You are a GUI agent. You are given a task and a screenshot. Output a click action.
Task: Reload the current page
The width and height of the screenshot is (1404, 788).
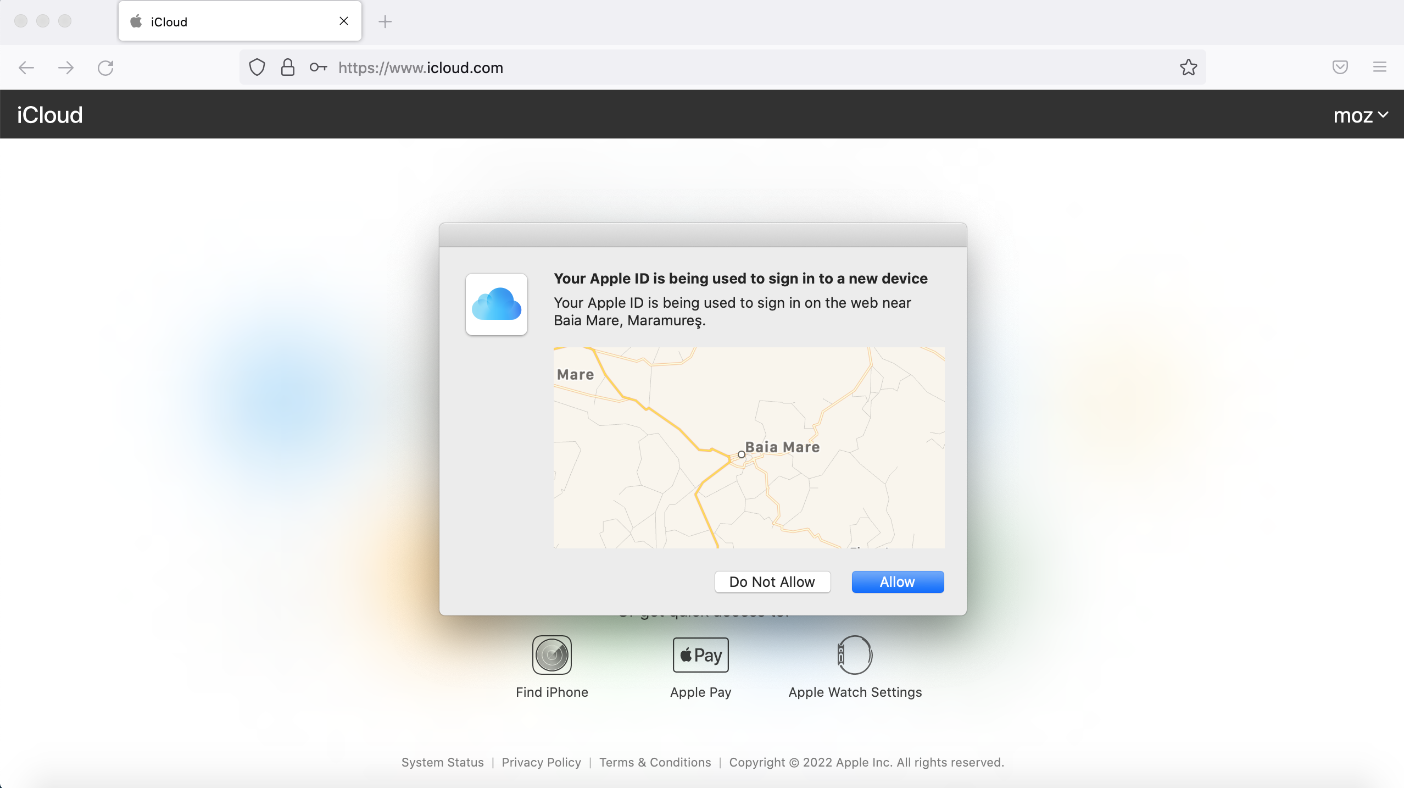[106, 67]
